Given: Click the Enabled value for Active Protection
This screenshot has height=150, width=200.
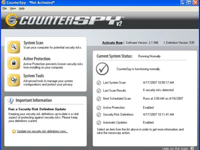Looking at the screenshot, I should click(x=148, y=107).
